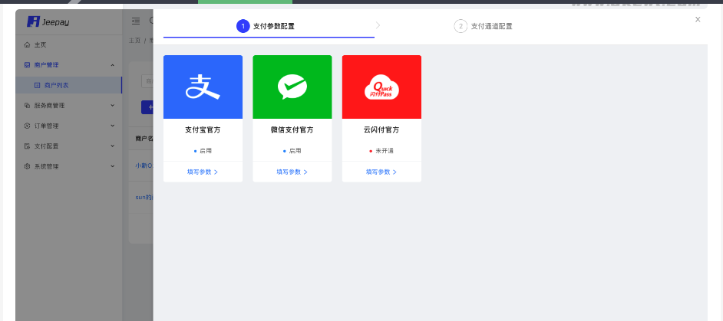Click the step 2 number circle
The width and height of the screenshot is (723, 321).
461,26
